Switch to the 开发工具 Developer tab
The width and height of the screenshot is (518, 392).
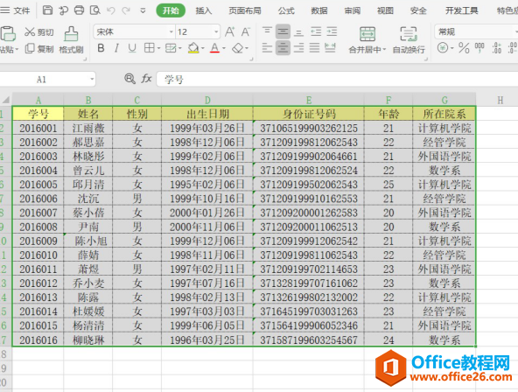pos(461,10)
